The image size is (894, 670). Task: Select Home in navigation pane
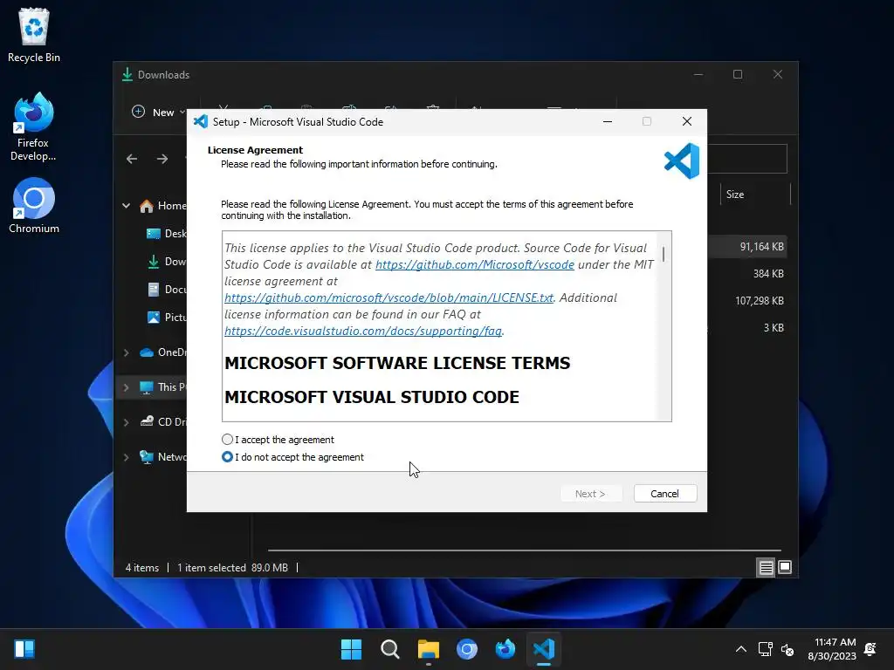[163, 206]
